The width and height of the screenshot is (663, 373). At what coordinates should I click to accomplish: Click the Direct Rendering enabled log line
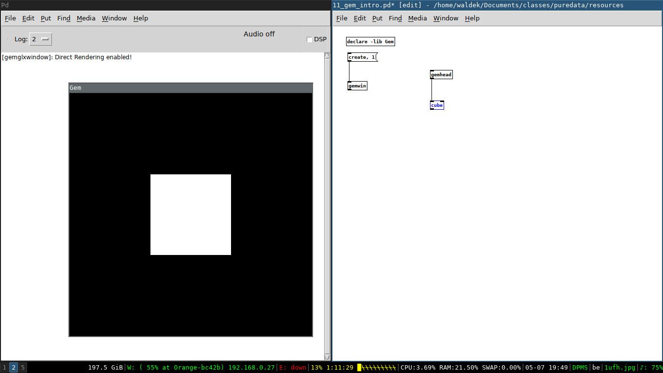click(67, 57)
